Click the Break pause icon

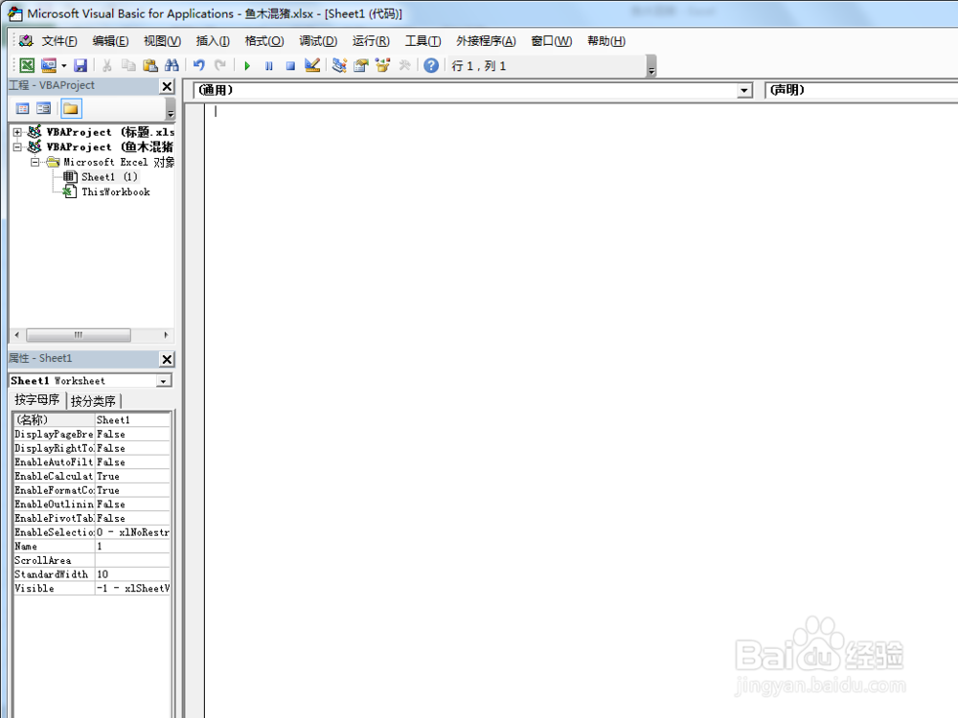pos(269,65)
